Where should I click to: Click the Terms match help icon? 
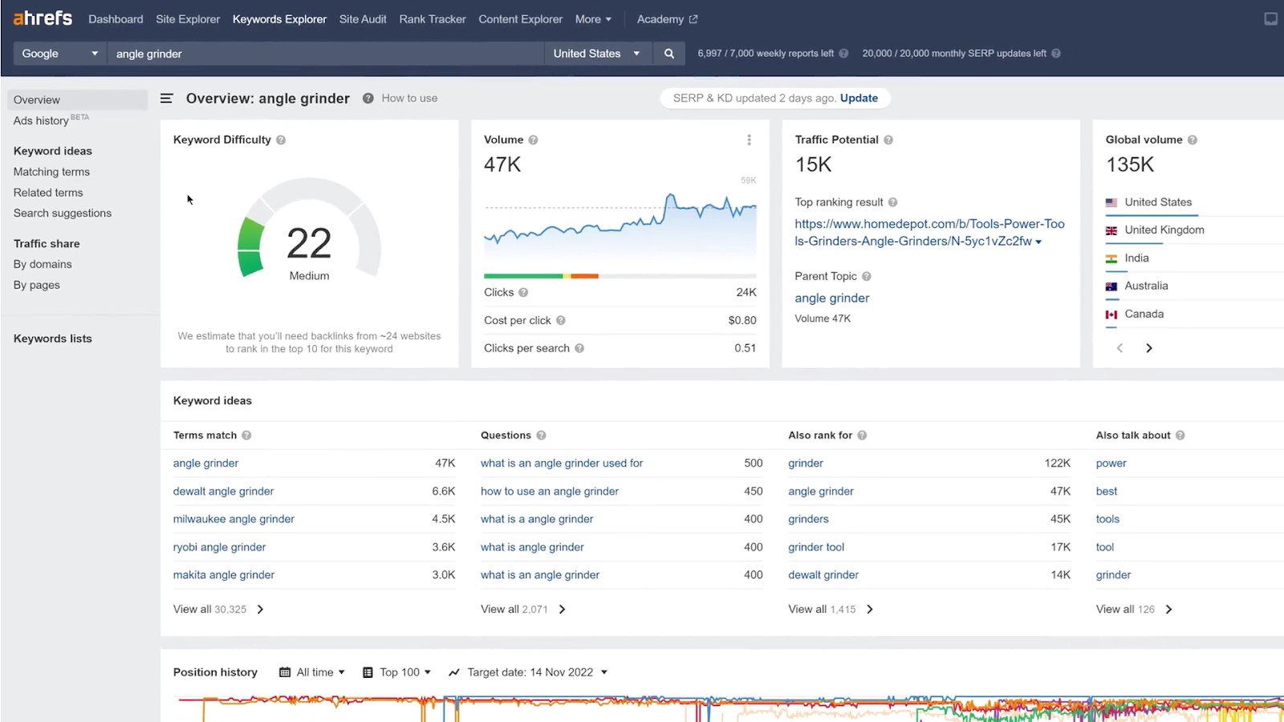pos(246,435)
